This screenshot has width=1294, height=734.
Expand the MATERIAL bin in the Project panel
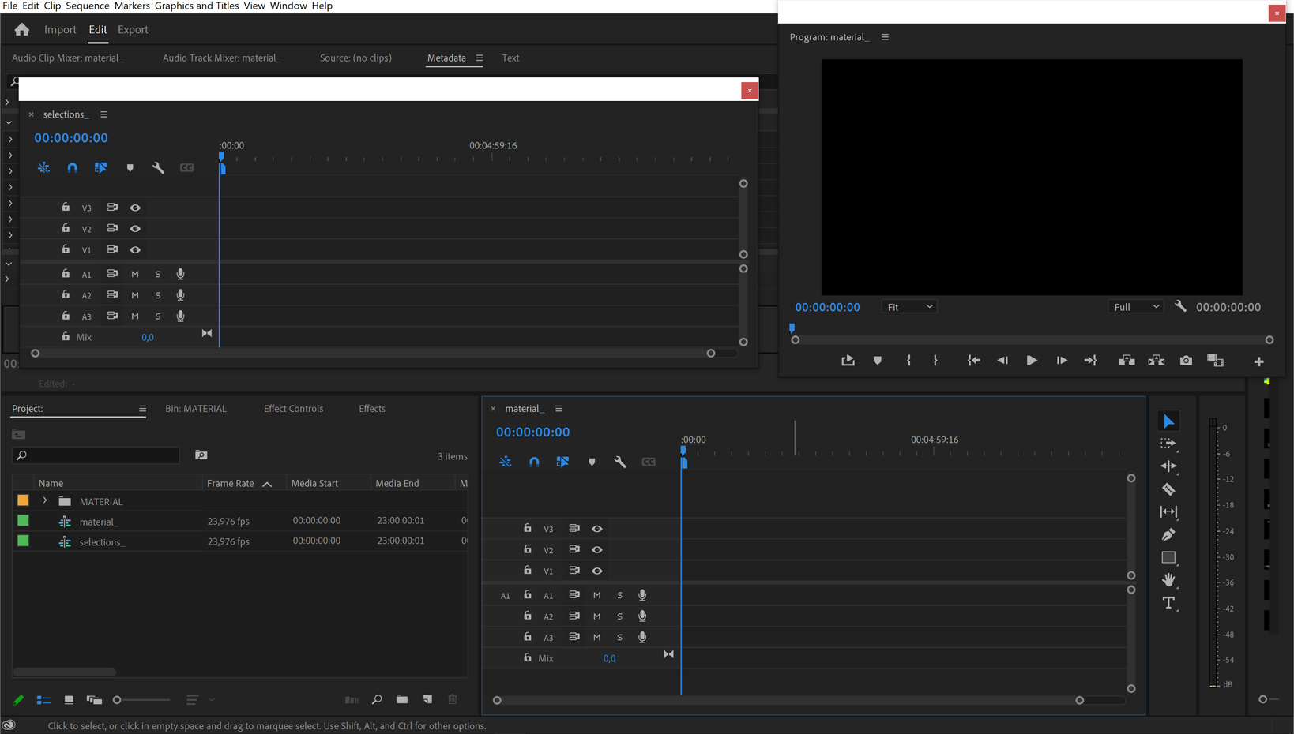(x=45, y=500)
